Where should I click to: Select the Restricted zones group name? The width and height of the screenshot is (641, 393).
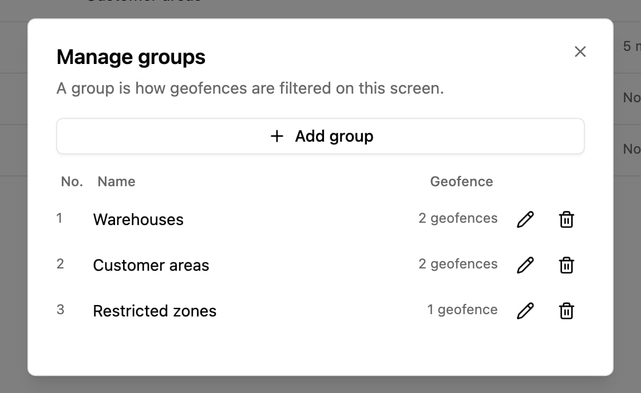(x=155, y=311)
